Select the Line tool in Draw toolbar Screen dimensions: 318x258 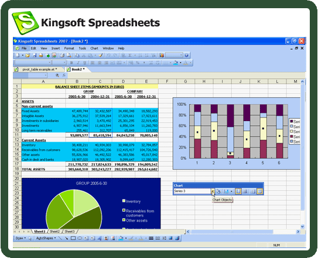60,238
